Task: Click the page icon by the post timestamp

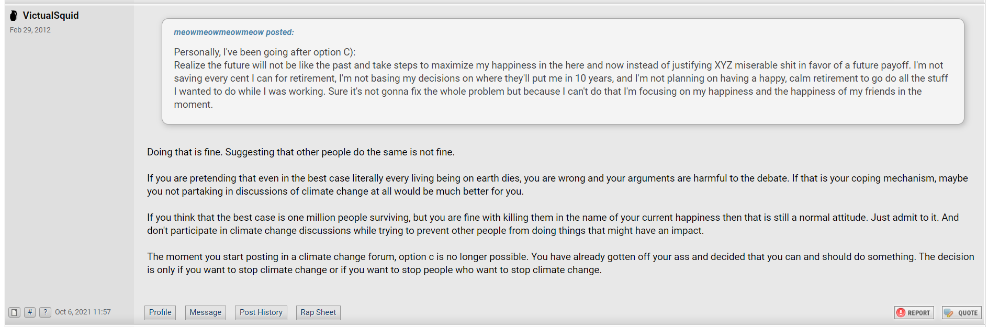Action: 14,312
